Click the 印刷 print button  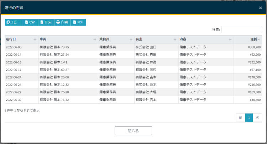point(62,22)
